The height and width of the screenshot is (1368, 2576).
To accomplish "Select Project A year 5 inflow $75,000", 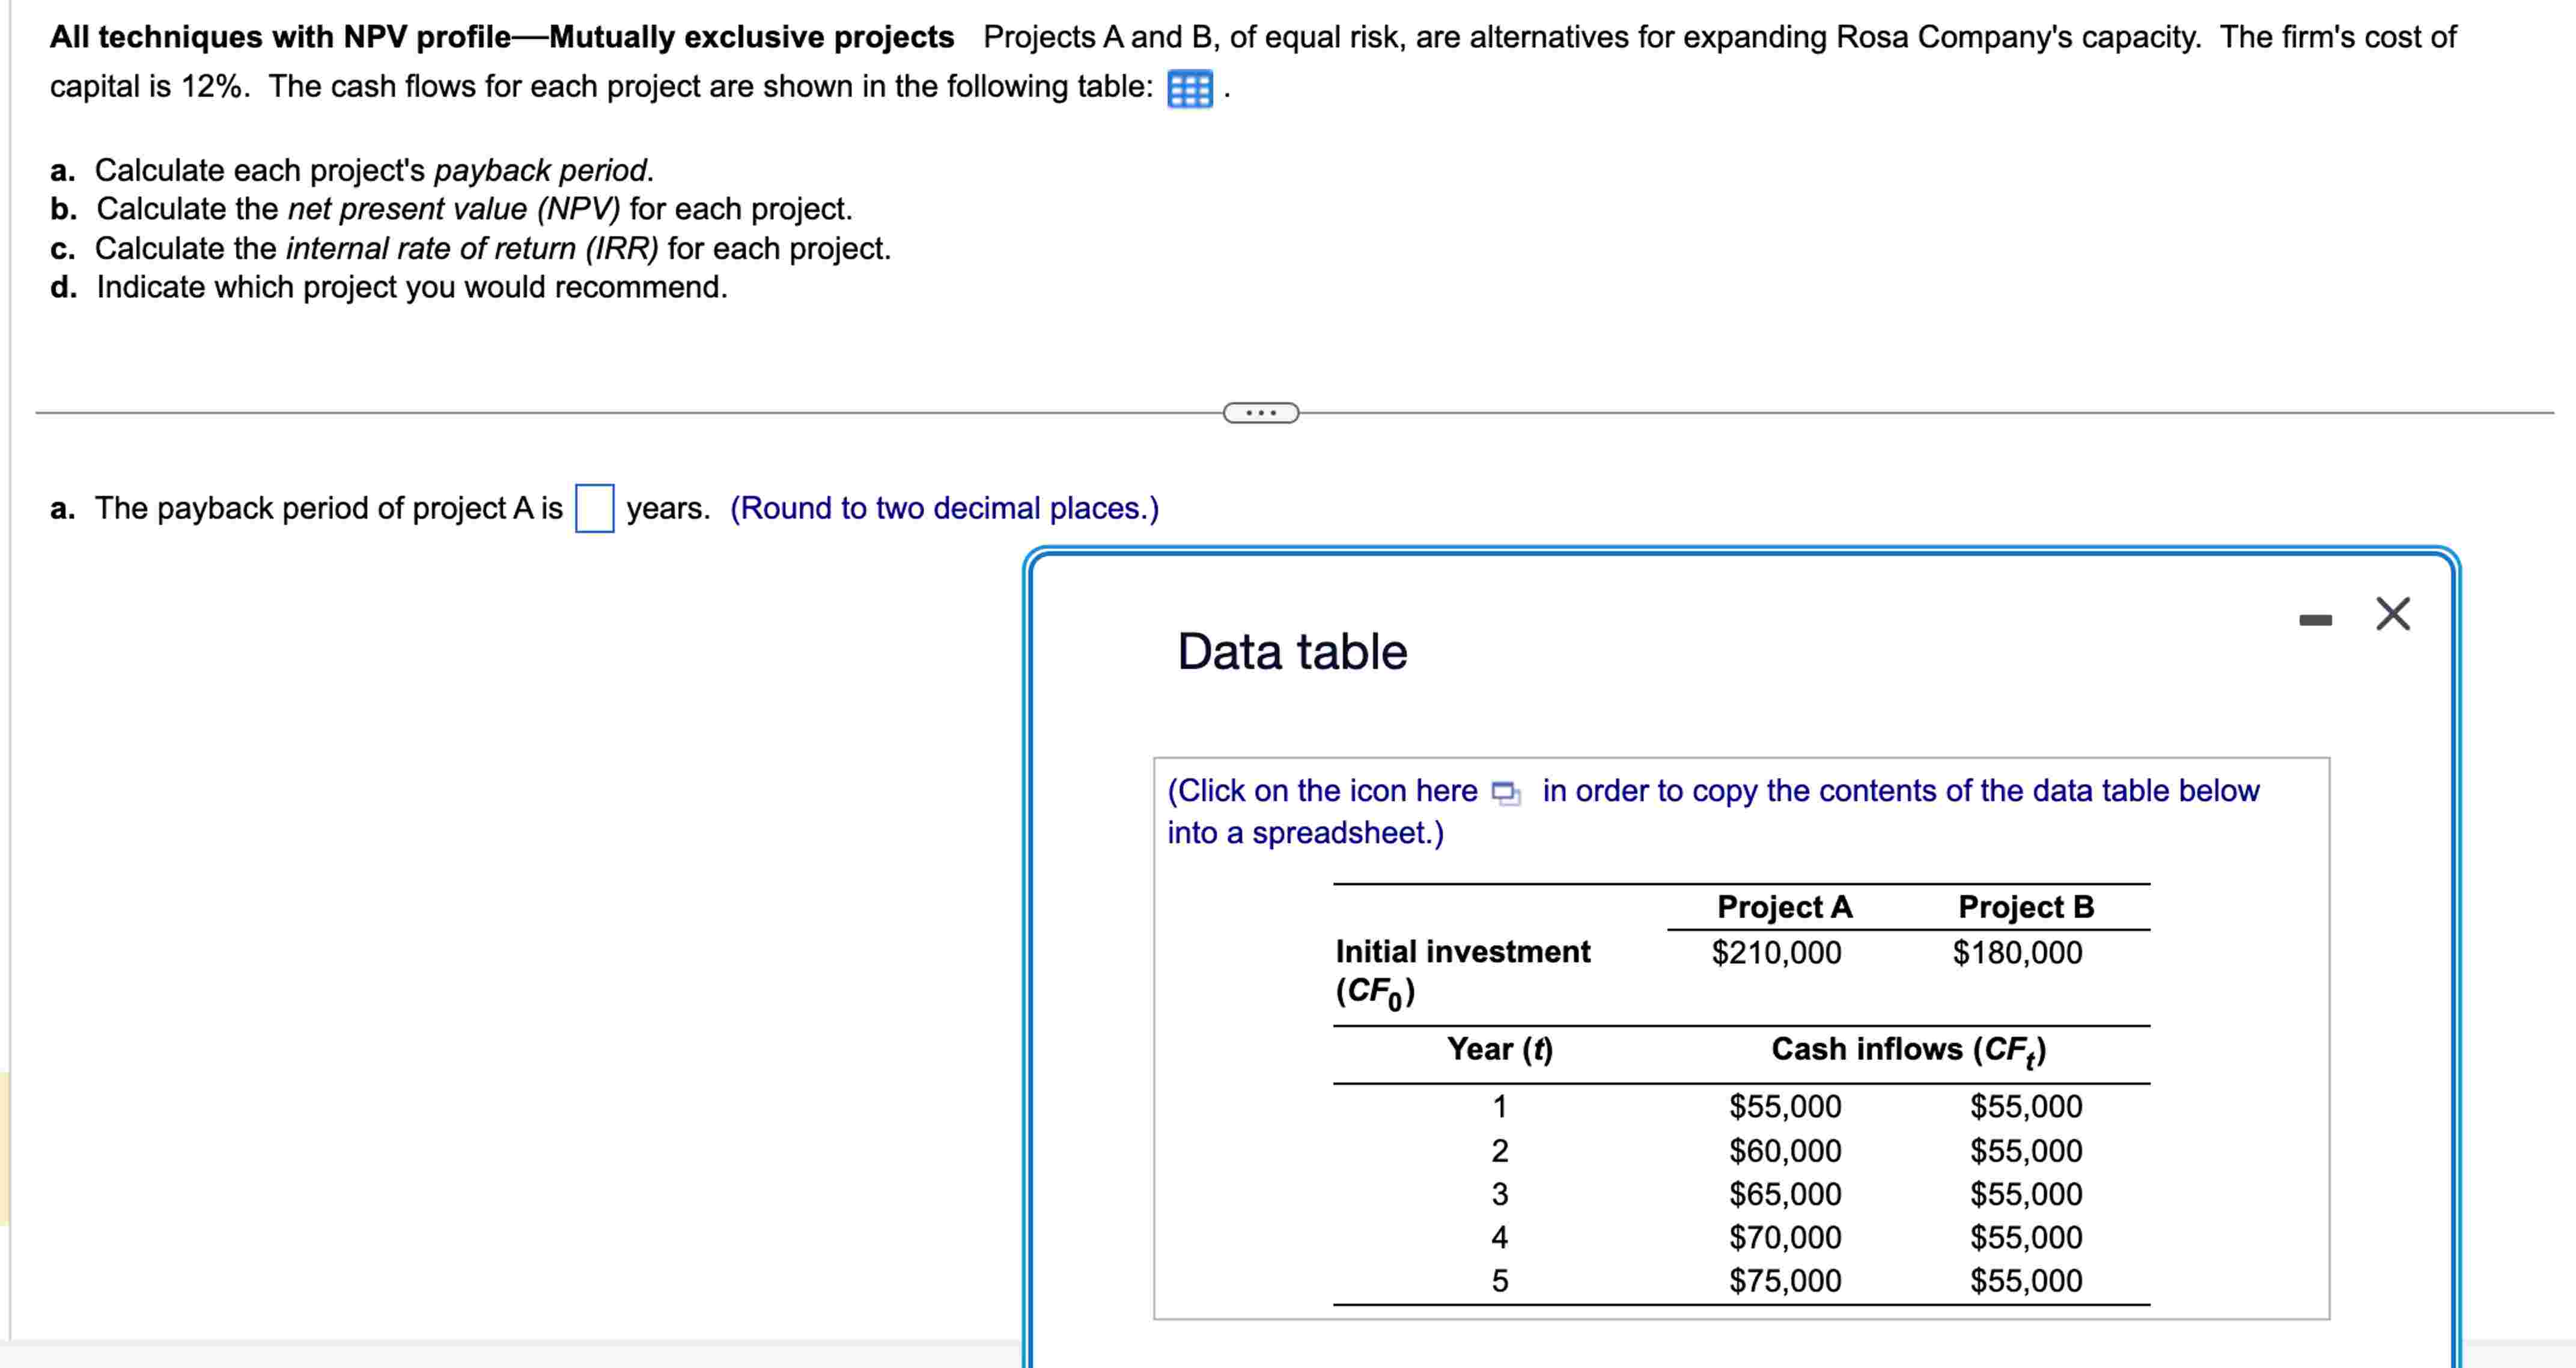I will 1785,1280.
